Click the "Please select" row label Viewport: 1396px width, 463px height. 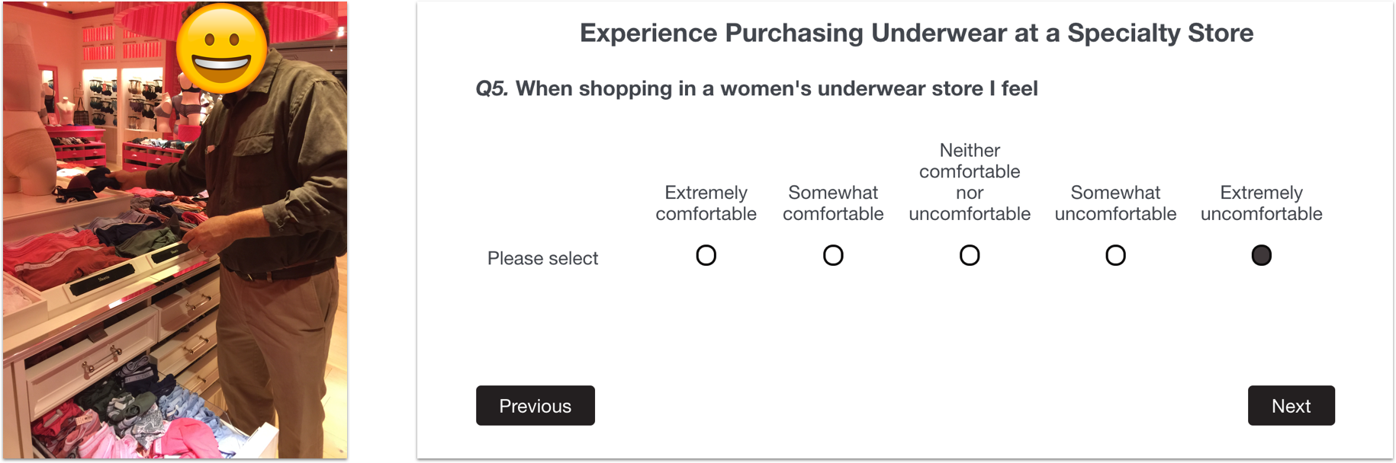coord(542,259)
